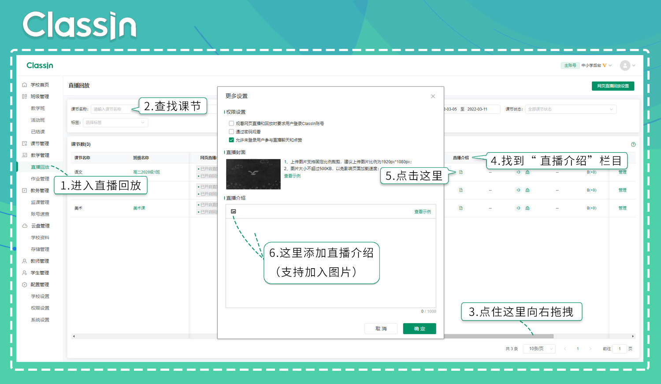
Task: Open the 直播介绍 document icon in the 语文 row
Action: click(461, 172)
